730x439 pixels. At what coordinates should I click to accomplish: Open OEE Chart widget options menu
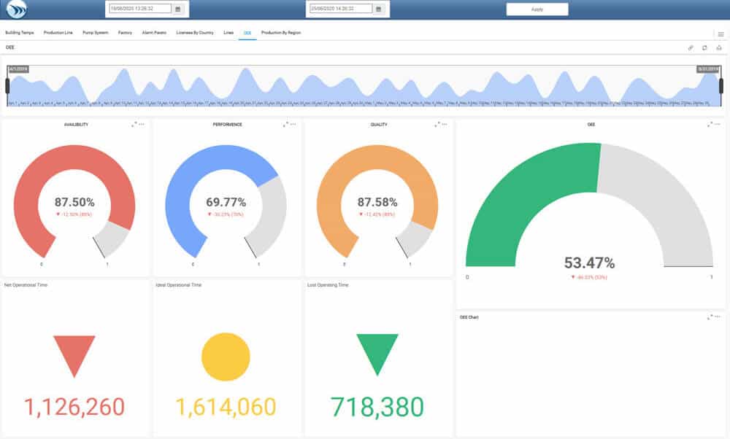tap(718, 317)
